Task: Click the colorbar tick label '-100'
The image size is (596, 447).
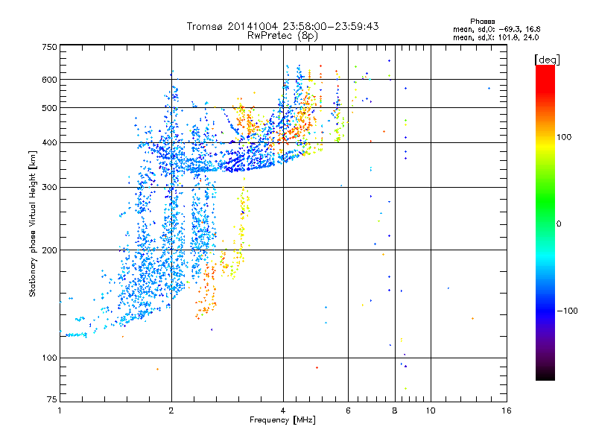Action: tap(567, 311)
